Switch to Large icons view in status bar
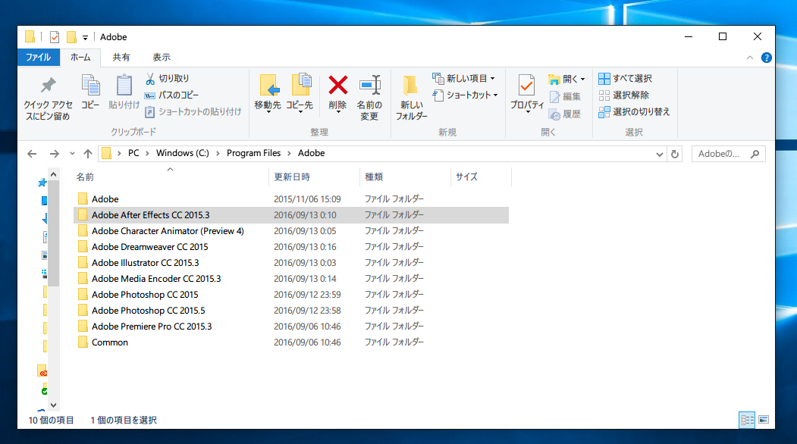797x444 pixels. pos(764,420)
